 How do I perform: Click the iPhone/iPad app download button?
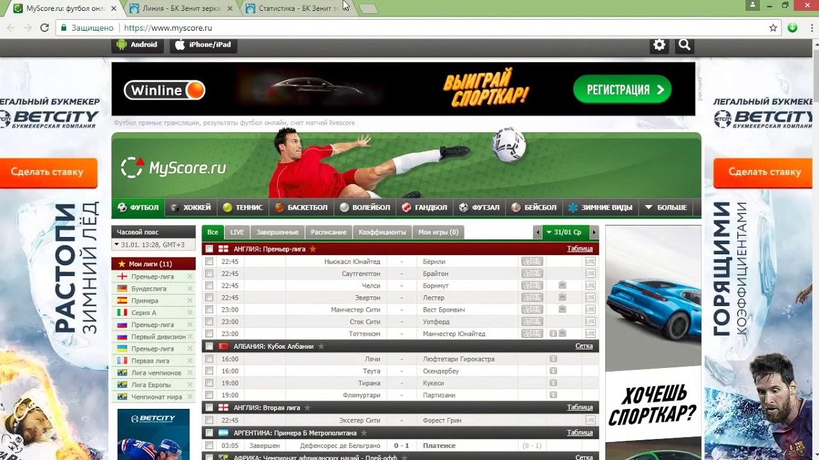203,45
